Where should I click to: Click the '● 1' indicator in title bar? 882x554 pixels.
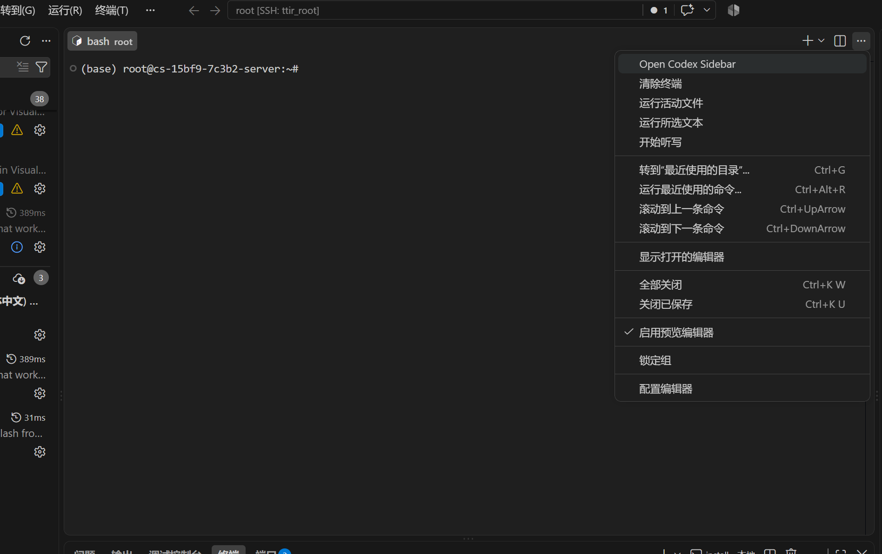pos(659,10)
